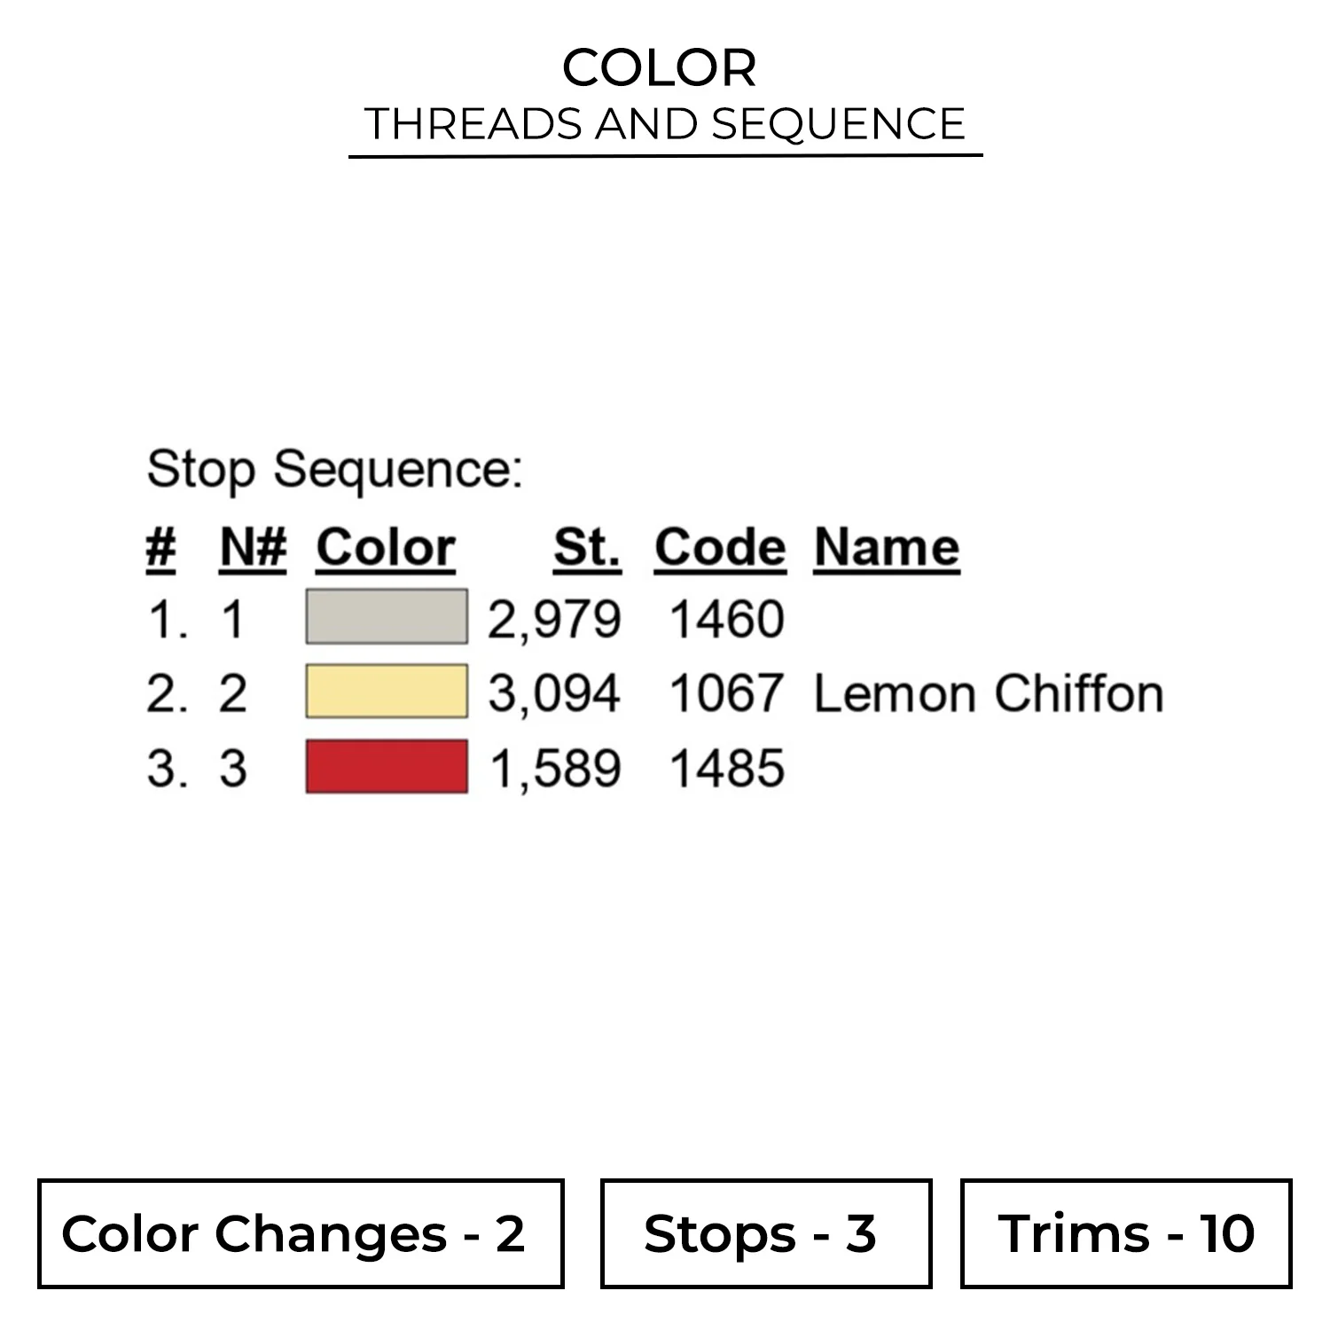This screenshot has height=1330, width=1330.
Task: Click the St. column header
Action: pyautogui.click(x=587, y=547)
